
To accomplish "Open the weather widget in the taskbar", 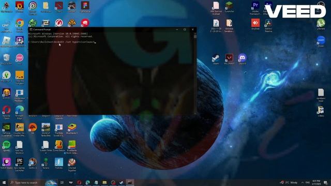I will coord(289,182).
